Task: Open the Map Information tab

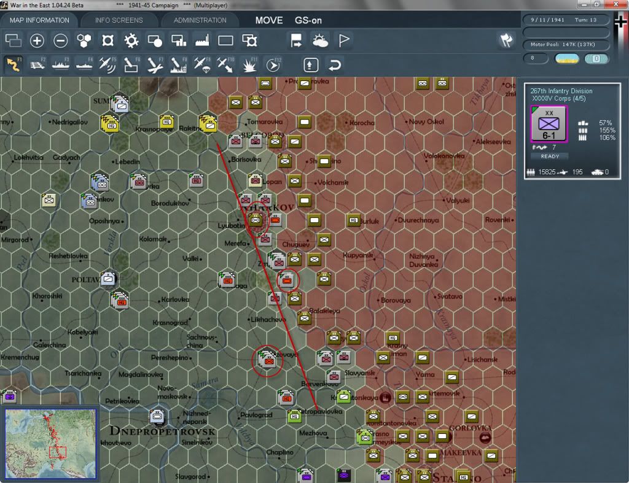Action: pyautogui.click(x=39, y=20)
